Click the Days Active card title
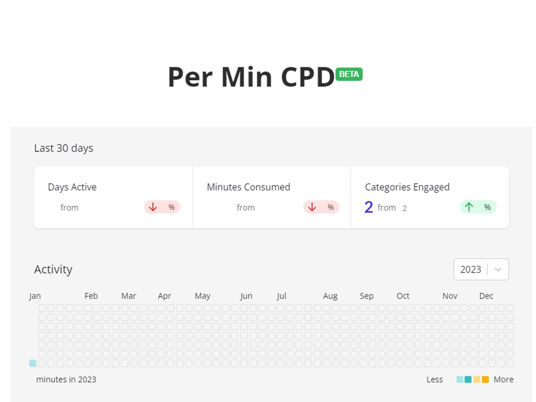Image resolution: width=536 pixels, height=402 pixels. point(72,187)
